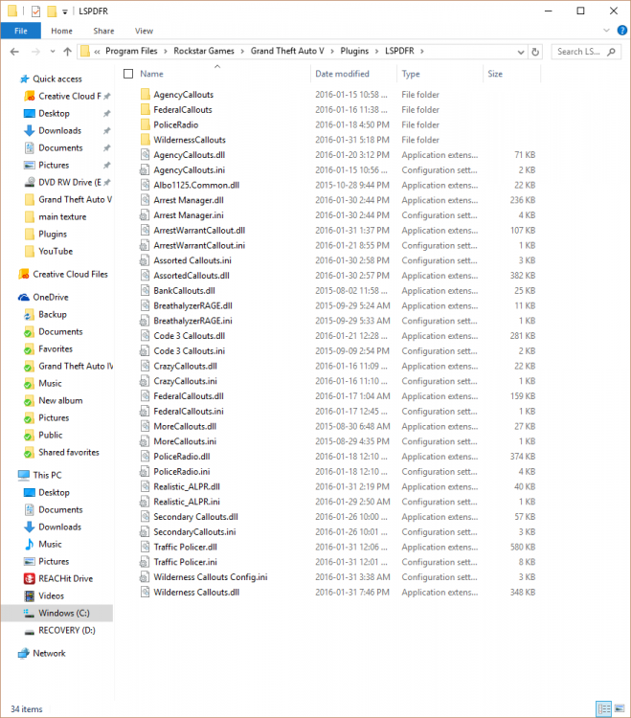This screenshot has width=631, height=718.
Task: Open Quick access in navigation pane
Action: [x=51, y=79]
